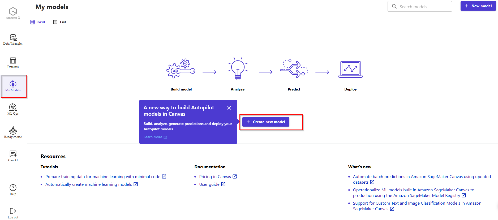Image resolution: width=498 pixels, height=220 pixels.
Task: Open Amazon Q from the sidebar
Action: click(13, 13)
